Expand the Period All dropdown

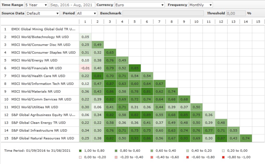pos(87,13)
